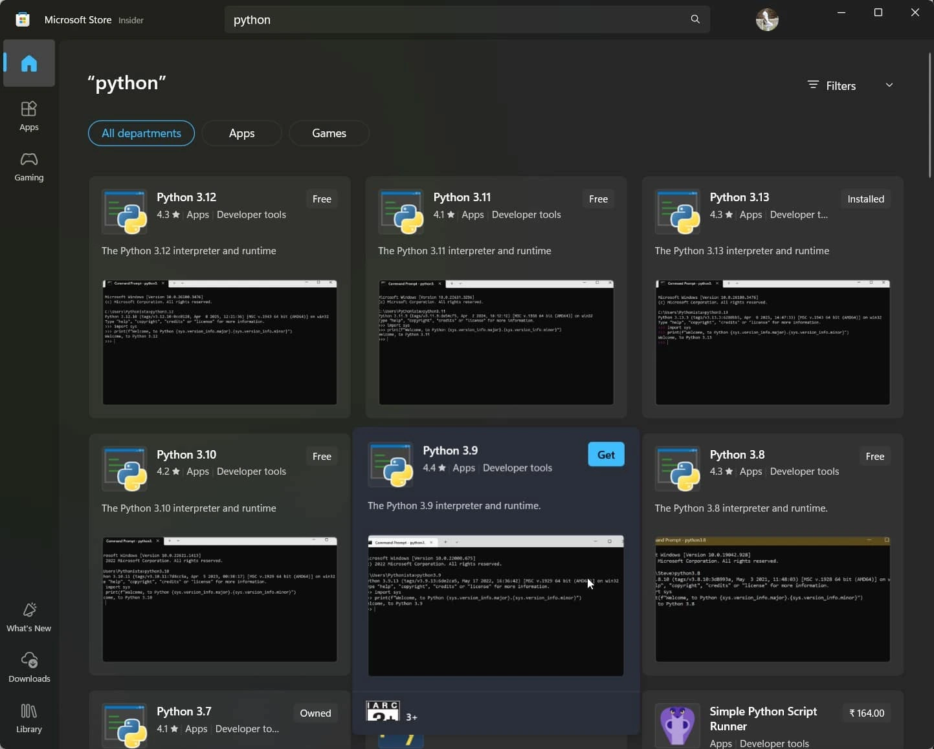934x749 pixels.
Task: Expand the Filters chevron
Action: click(889, 85)
